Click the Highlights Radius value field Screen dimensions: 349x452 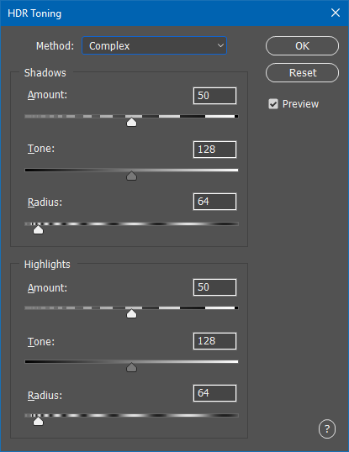[214, 393]
